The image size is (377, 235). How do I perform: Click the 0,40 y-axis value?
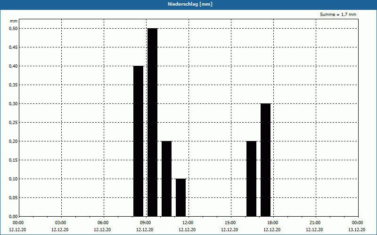[x=13, y=66]
